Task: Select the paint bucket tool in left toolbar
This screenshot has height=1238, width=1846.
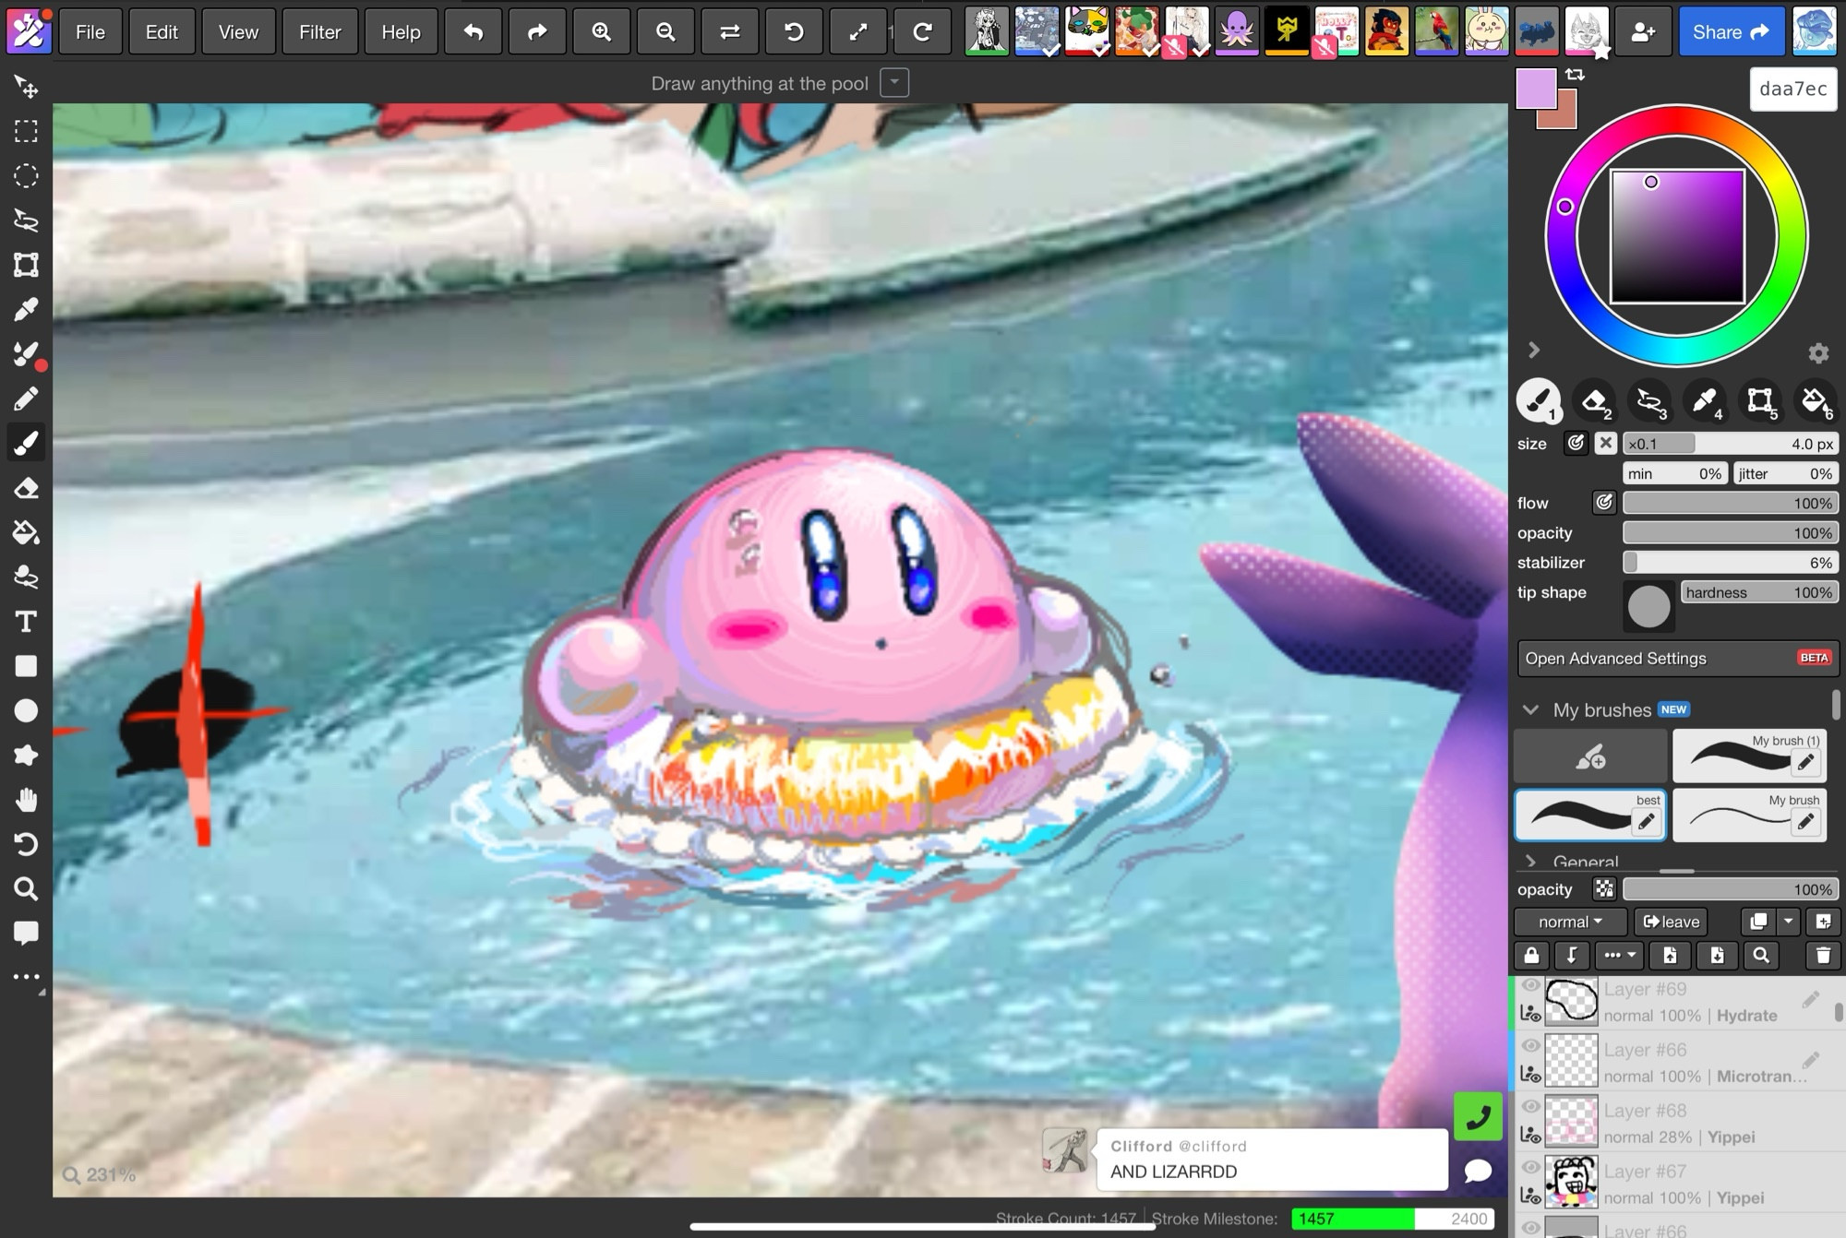Action: point(26,532)
